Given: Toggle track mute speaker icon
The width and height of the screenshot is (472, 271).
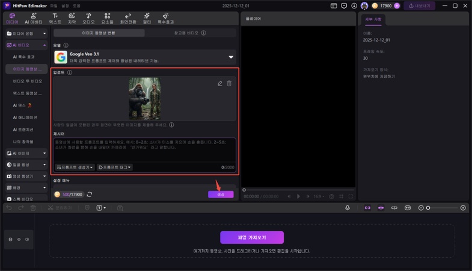Looking at the screenshot, I should (27, 239).
